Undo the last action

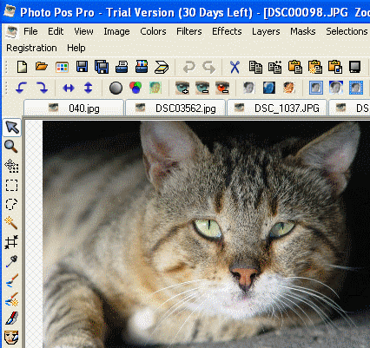pyautogui.click(x=189, y=68)
